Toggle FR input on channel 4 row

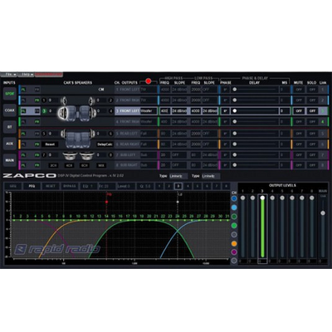[37, 122]
